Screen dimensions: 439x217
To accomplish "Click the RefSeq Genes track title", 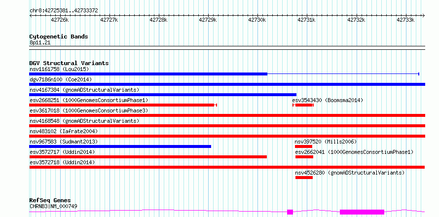I will (50, 201).
